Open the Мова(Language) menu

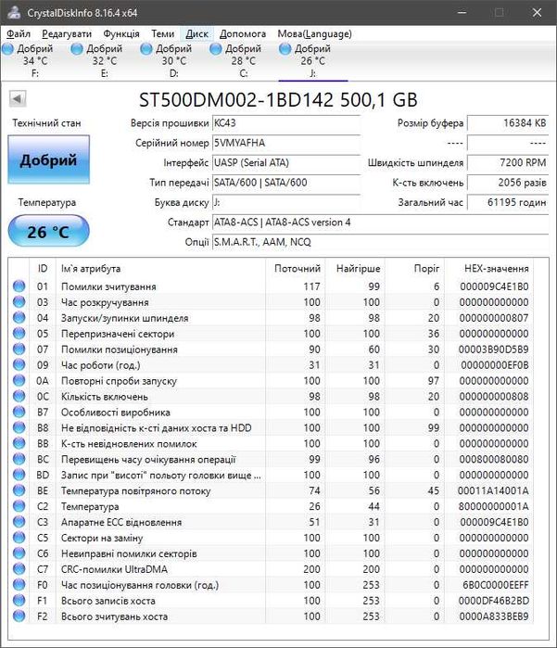314,34
